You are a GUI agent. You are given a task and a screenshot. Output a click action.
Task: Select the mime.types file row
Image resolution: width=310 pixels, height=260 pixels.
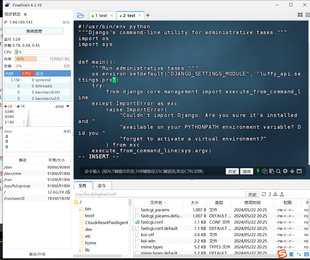221,247
